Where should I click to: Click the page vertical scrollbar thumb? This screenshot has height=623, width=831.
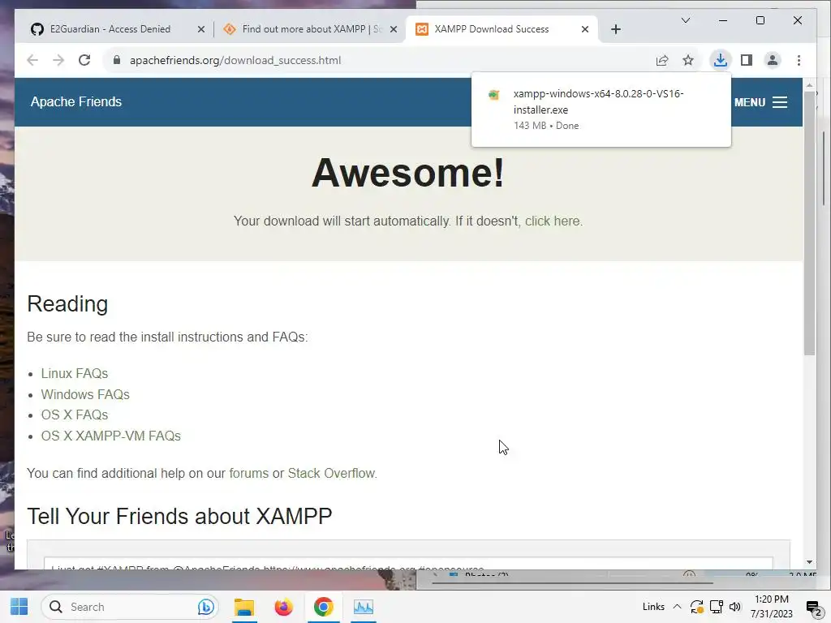point(809,222)
